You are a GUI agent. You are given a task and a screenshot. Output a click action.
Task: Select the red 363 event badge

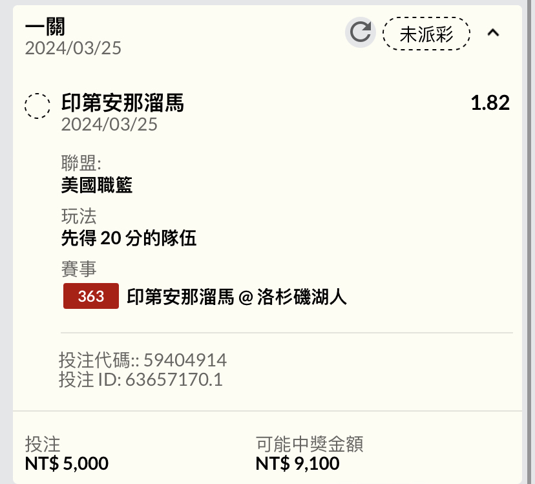90,296
